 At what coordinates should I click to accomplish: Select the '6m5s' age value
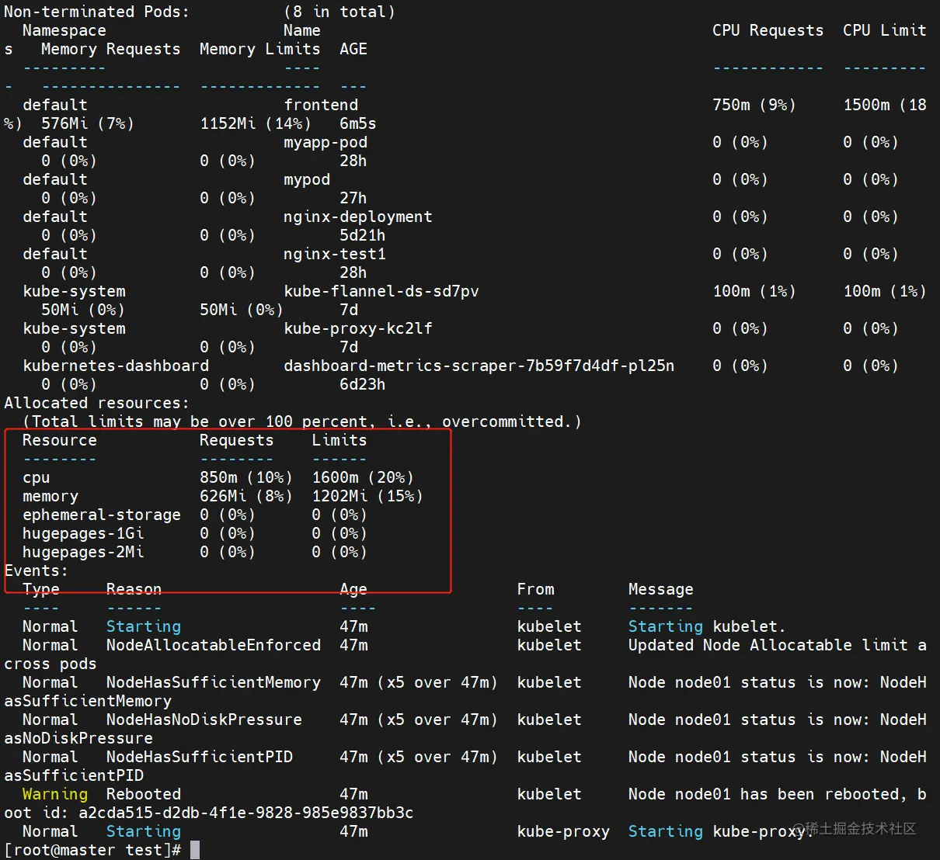point(358,123)
